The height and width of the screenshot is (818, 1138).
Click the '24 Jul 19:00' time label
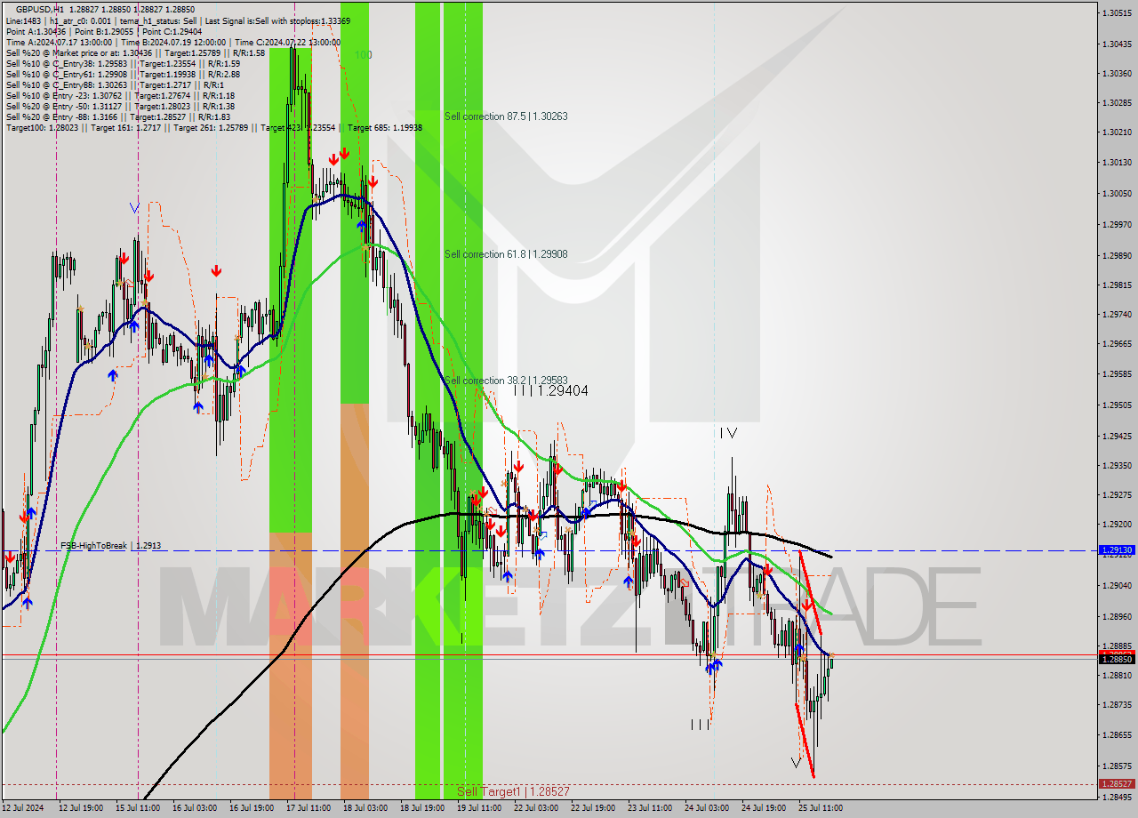click(x=764, y=807)
